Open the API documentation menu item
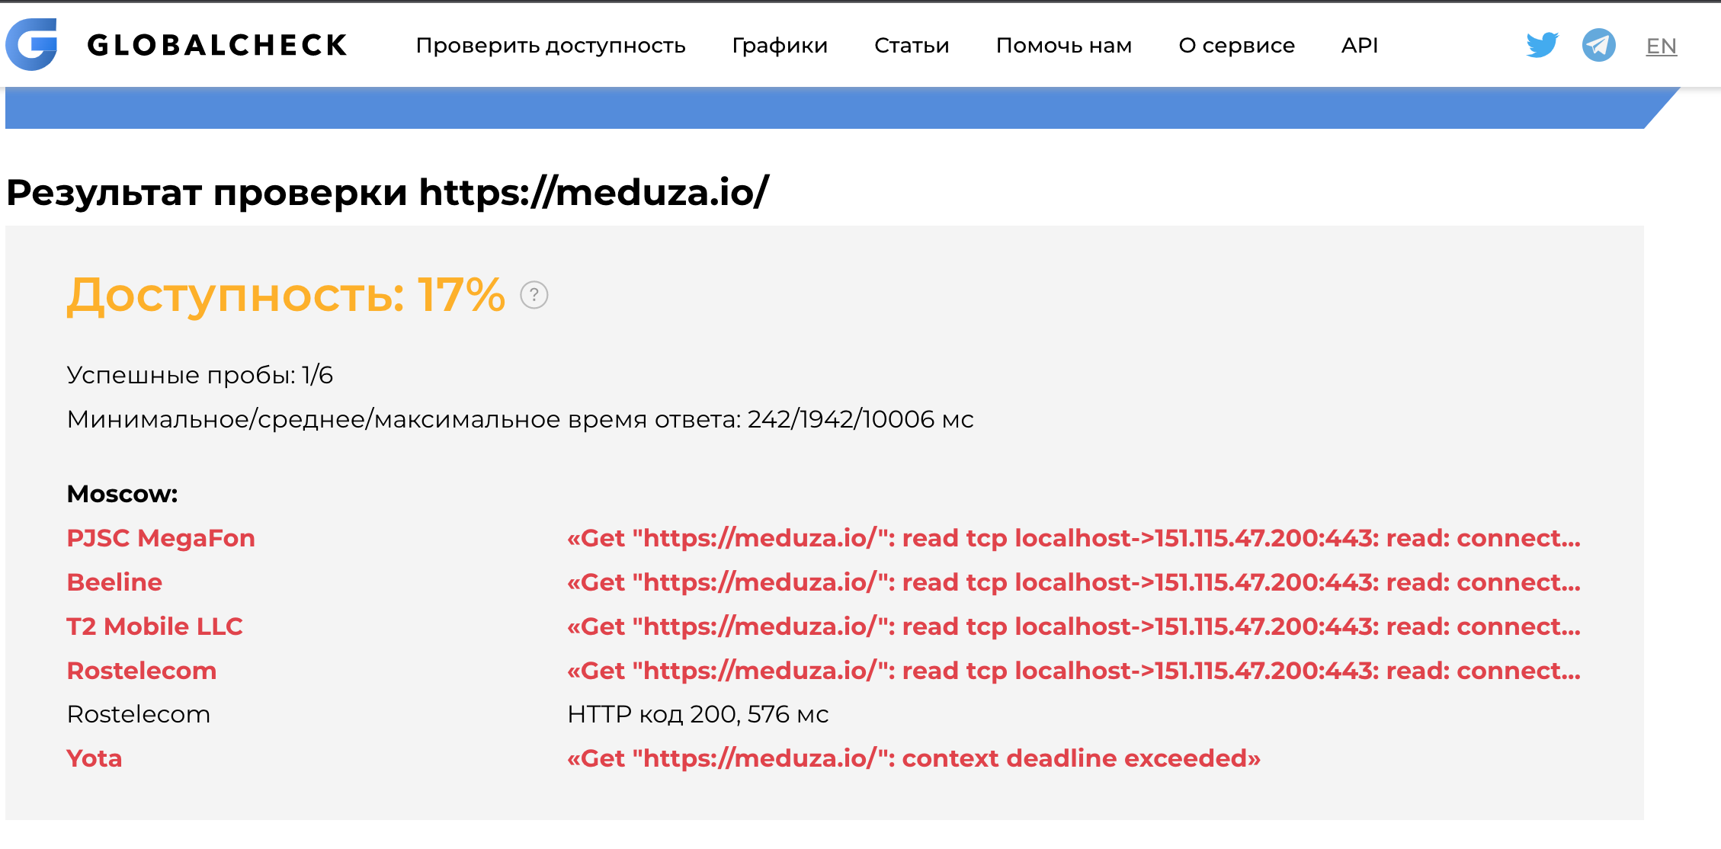The height and width of the screenshot is (849, 1721). pos(1360,45)
